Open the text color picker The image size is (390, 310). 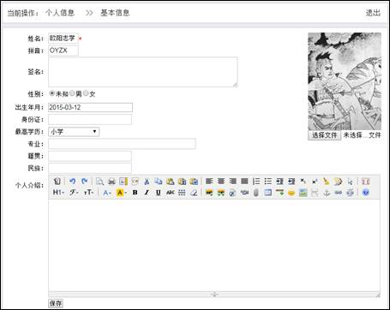[x=107, y=193]
